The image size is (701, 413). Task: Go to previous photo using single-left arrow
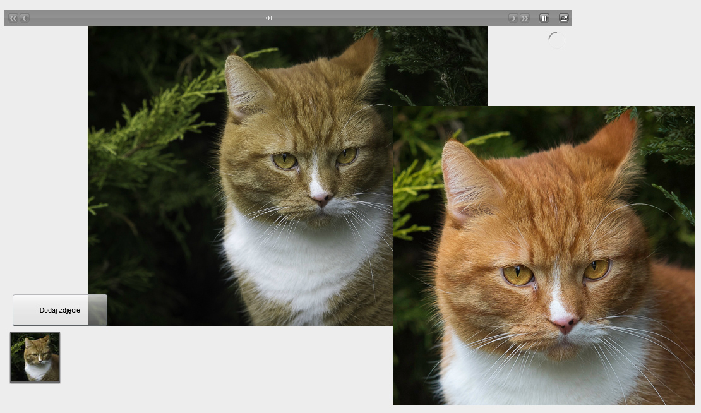pyautogui.click(x=25, y=18)
